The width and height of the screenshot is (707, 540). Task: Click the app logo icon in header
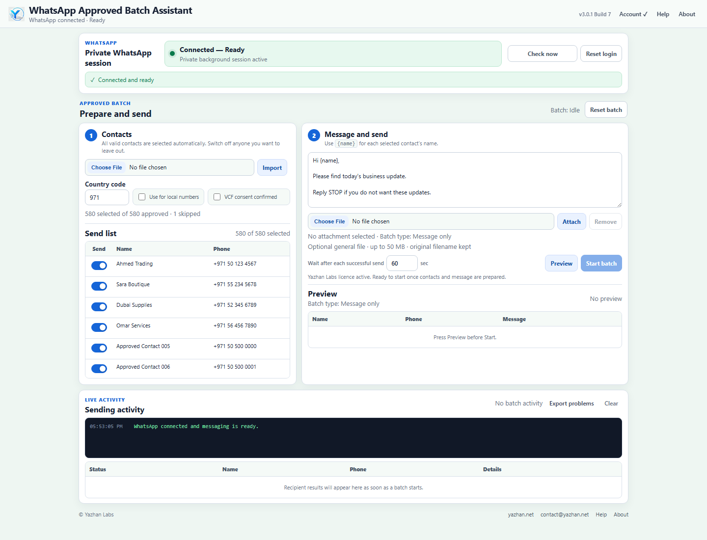(16, 14)
